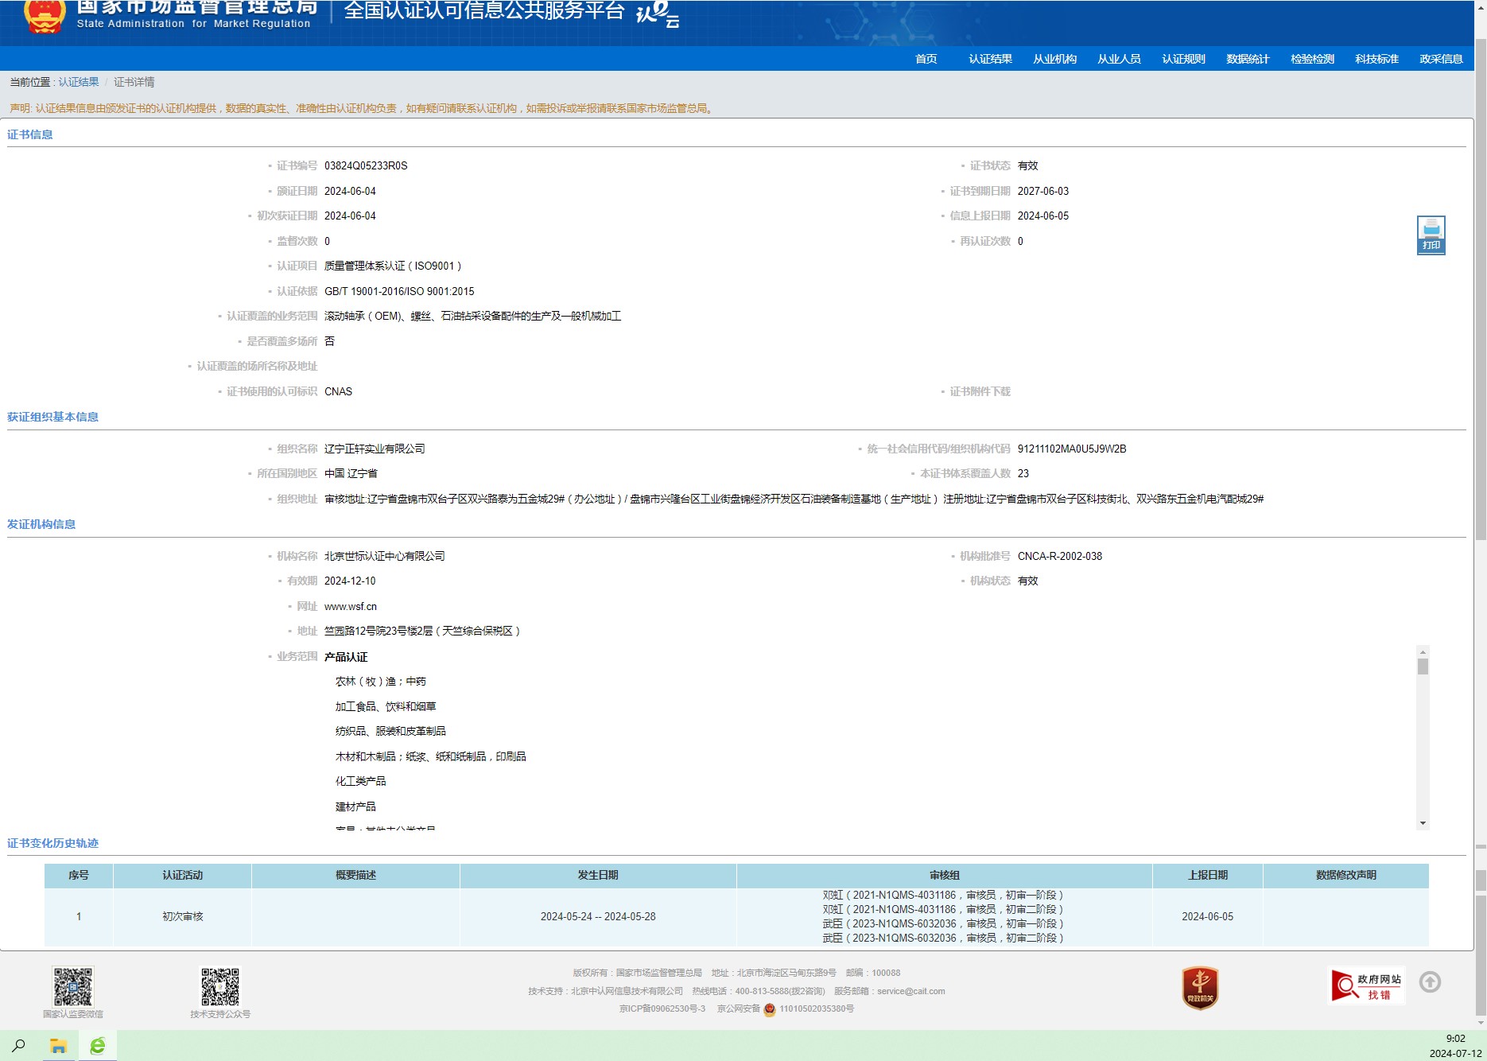Click the 质量管理体系认证（ISO9001）value

tap(393, 266)
